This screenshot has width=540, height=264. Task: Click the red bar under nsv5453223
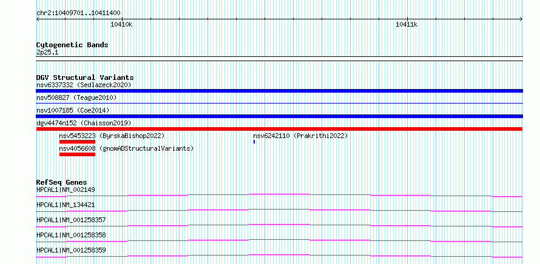pos(77,142)
